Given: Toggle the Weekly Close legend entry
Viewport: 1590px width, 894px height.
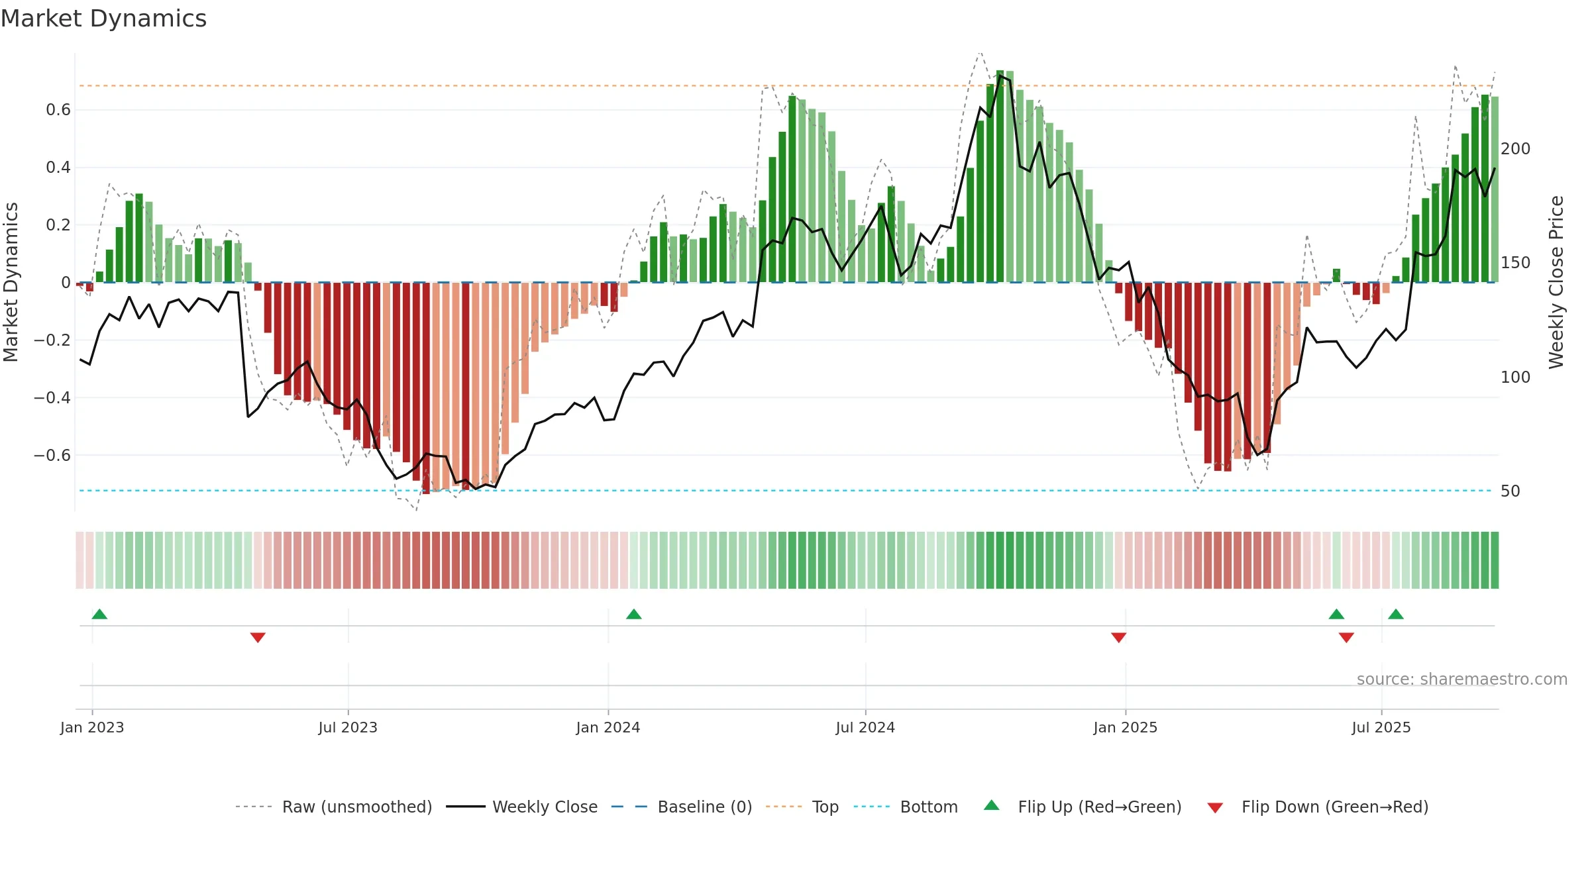Looking at the screenshot, I should click(x=522, y=807).
